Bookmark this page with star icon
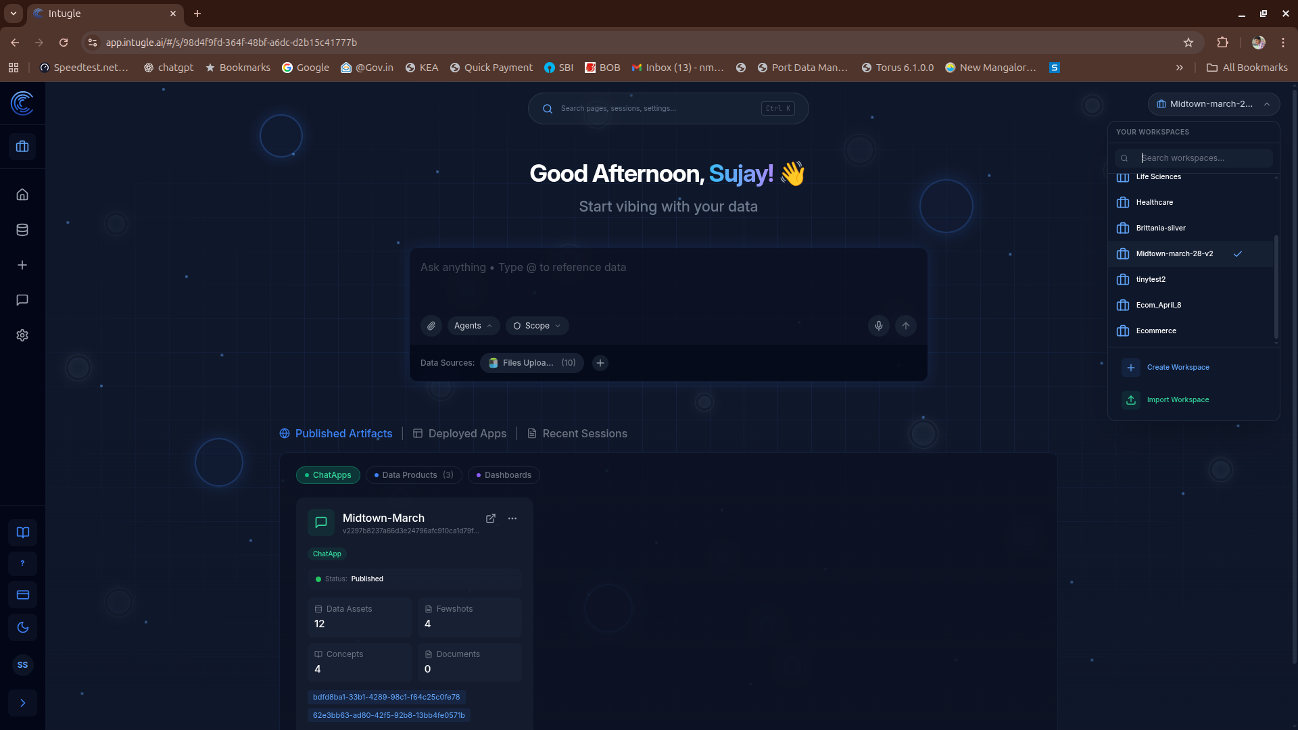1298x730 pixels. (1188, 43)
